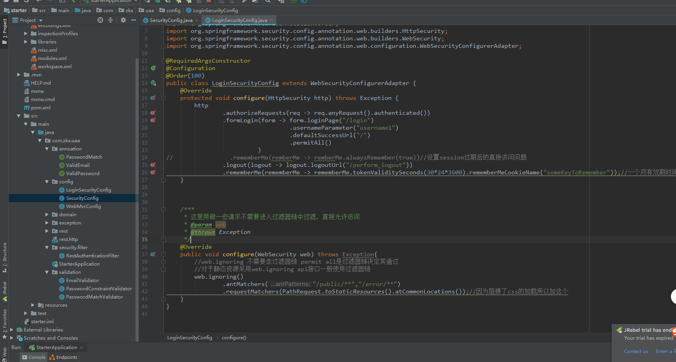Close the LoginSecurityConfig.java tab
This screenshot has height=362, width=676.
[x=271, y=20]
